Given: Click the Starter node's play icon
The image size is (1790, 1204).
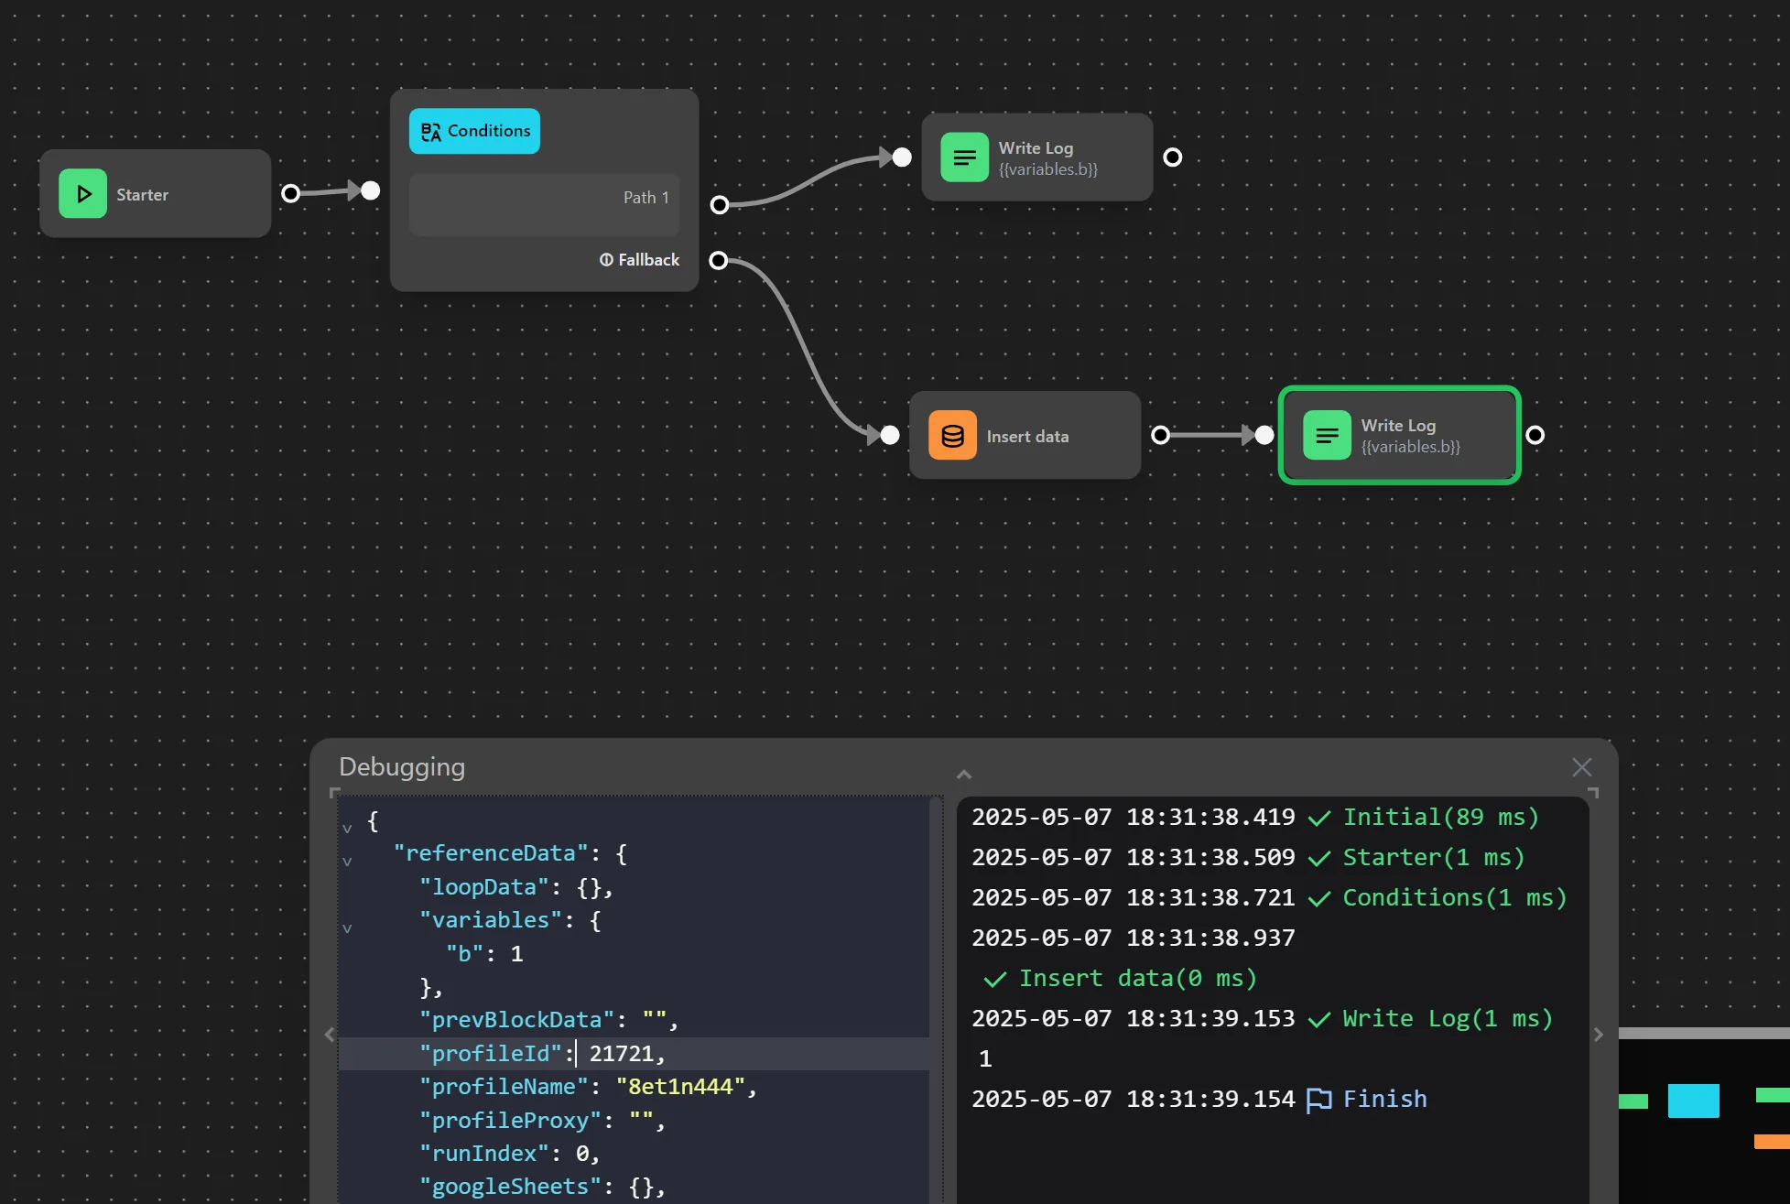Looking at the screenshot, I should [82, 193].
